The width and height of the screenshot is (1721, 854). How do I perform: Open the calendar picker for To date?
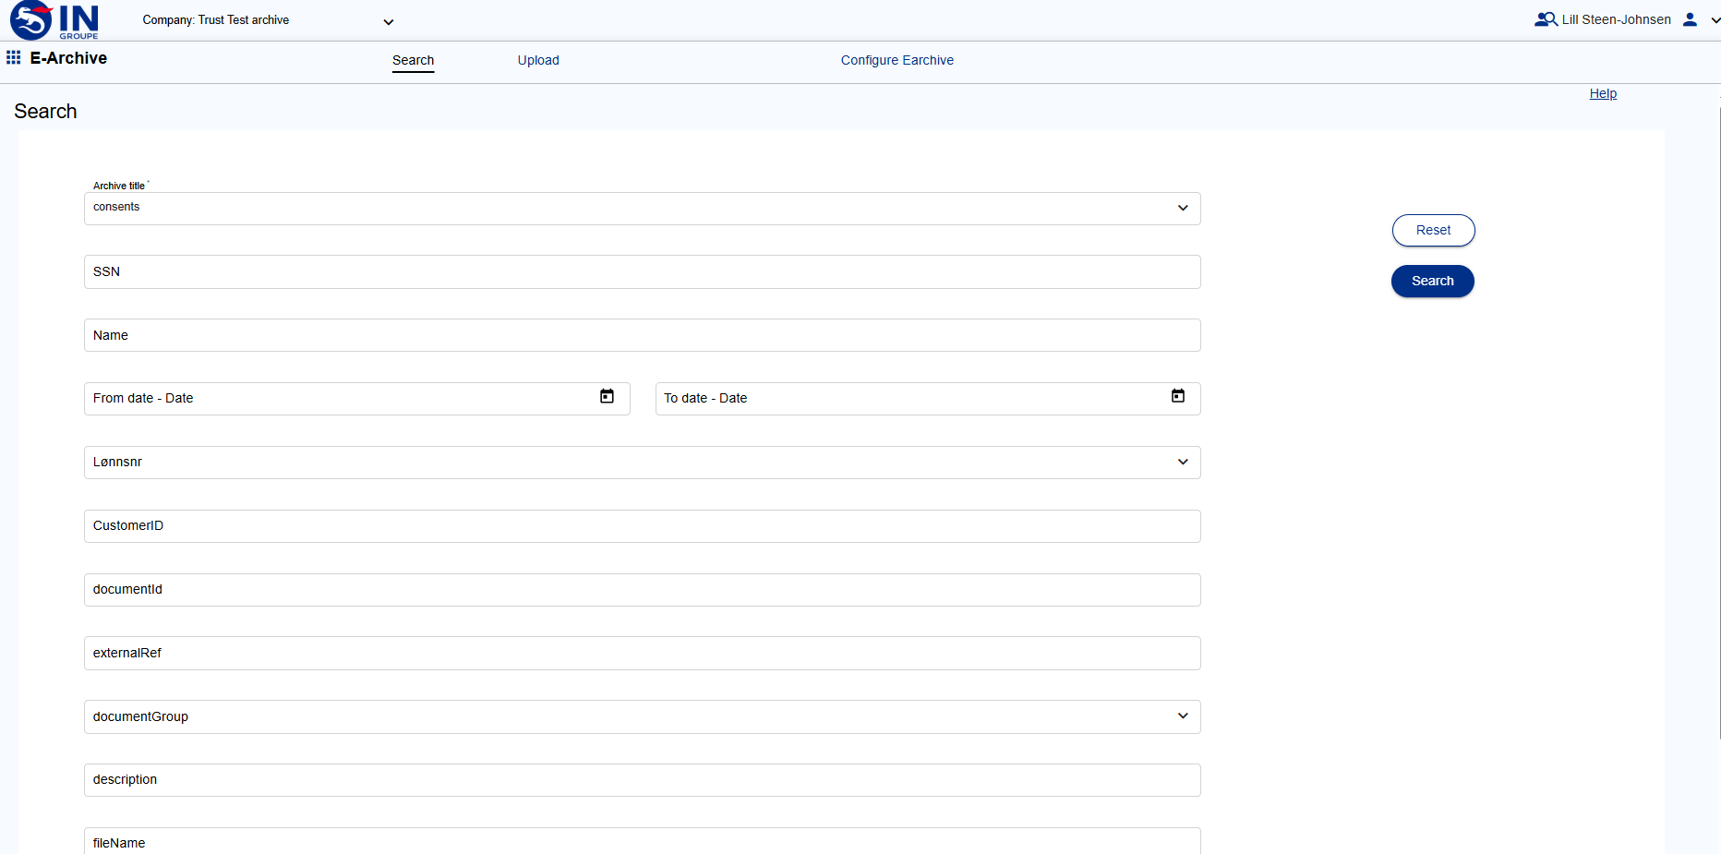pyautogui.click(x=1178, y=396)
